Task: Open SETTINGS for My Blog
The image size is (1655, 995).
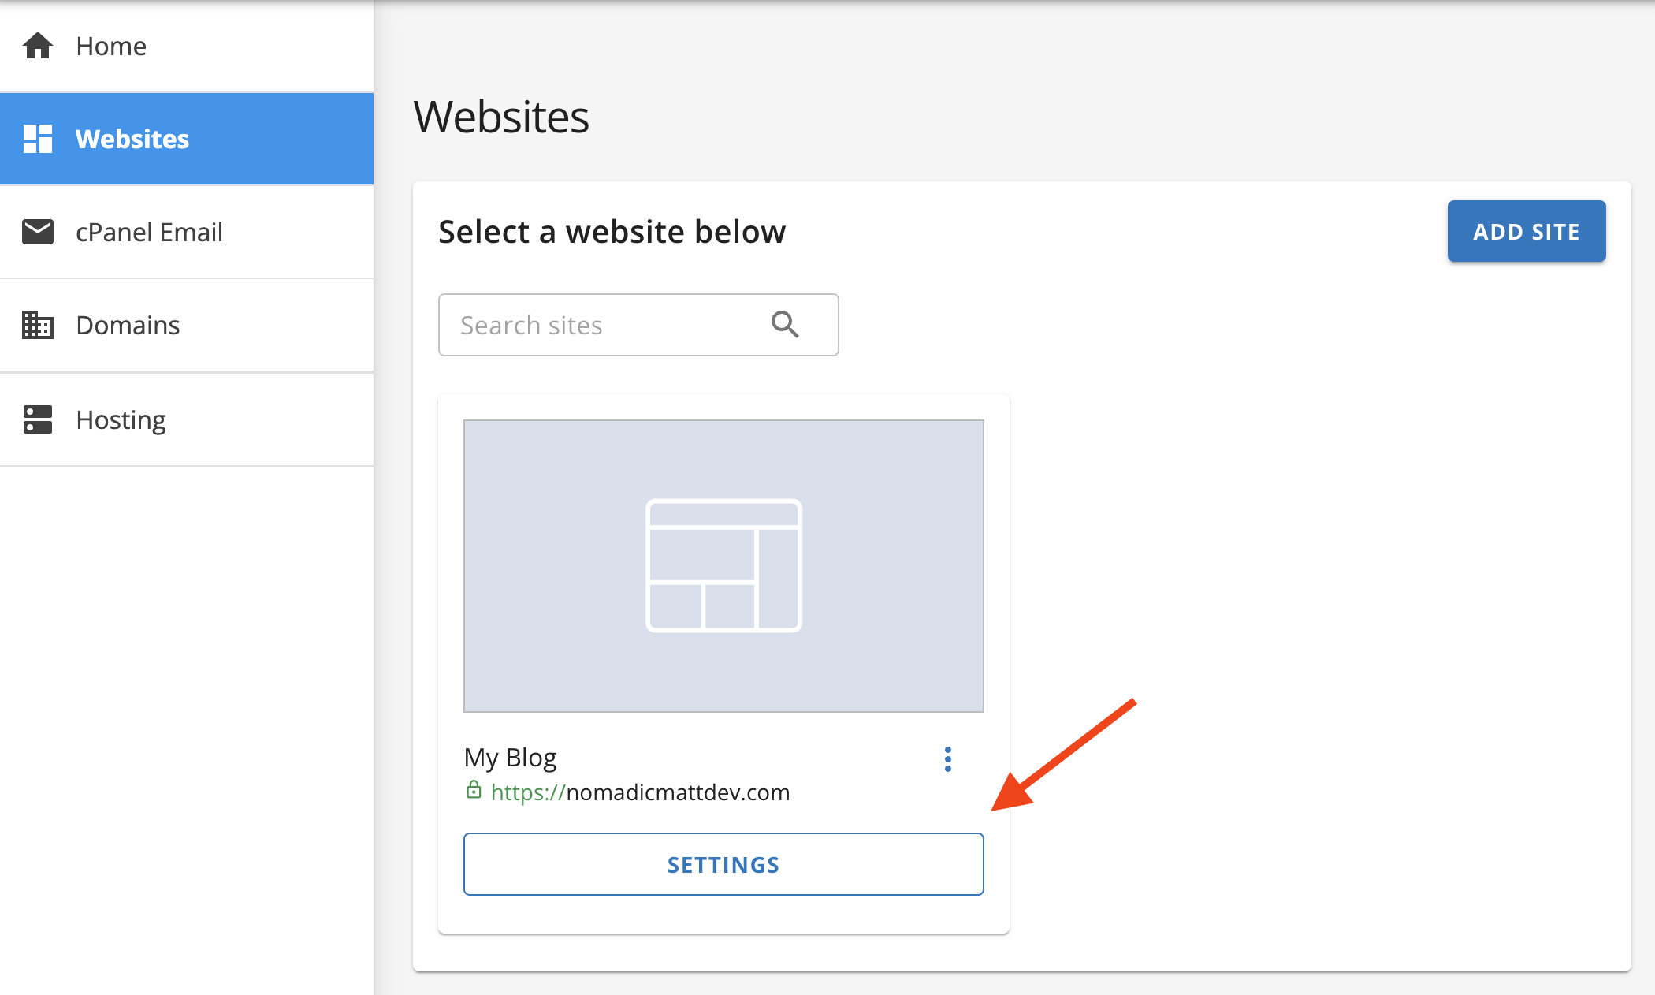Action: coord(723,864)
